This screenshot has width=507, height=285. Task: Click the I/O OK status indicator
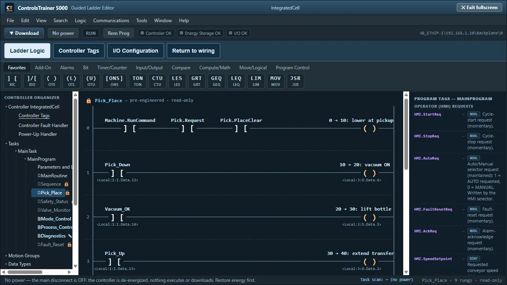coord(238,33)
